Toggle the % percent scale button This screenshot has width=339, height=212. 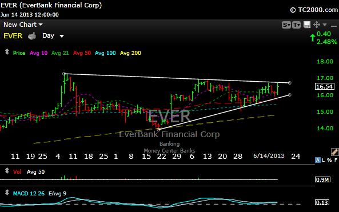[x=329, y=160]
